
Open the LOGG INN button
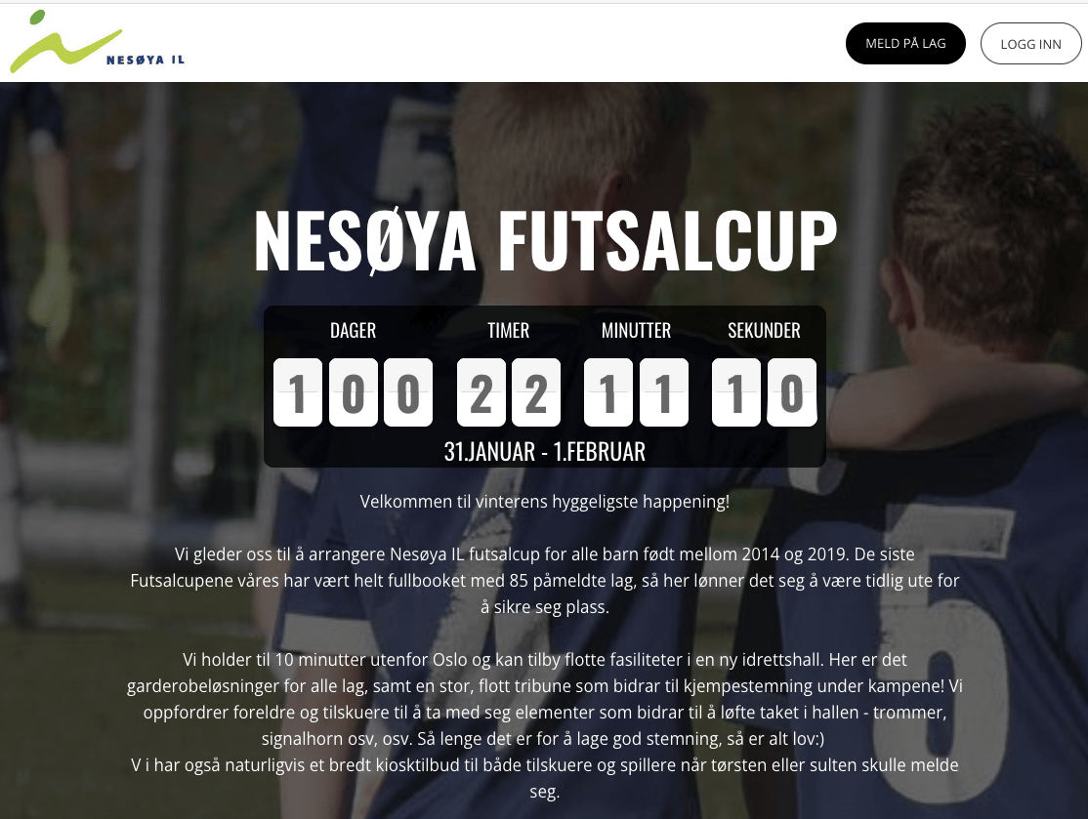pos(1030,44)
